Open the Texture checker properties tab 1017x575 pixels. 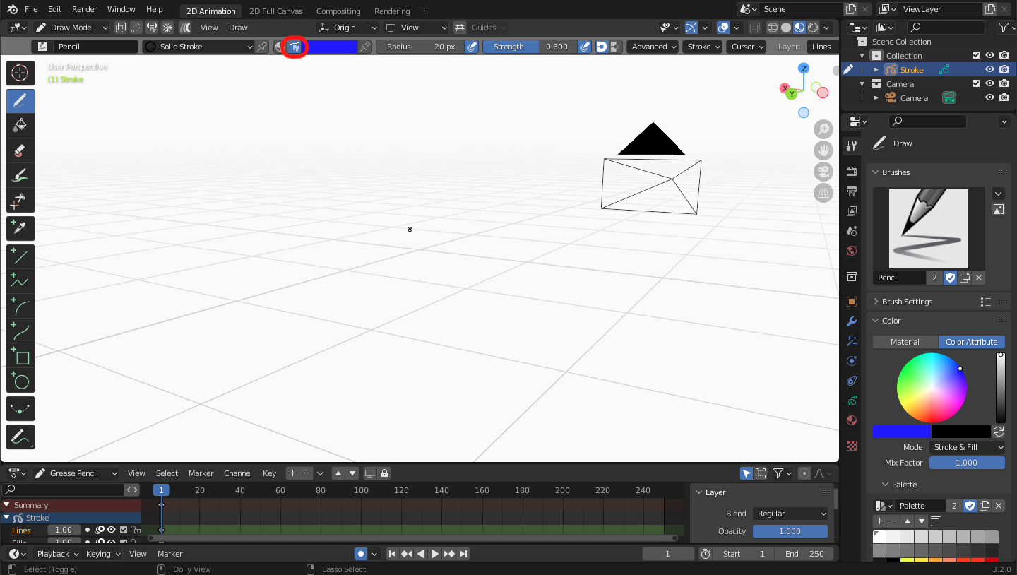click(852, 446)
